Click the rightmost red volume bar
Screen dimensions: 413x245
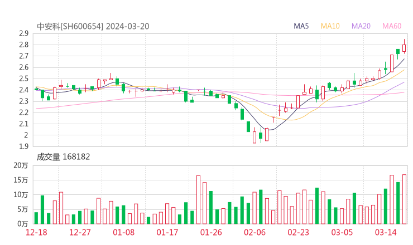404,199
